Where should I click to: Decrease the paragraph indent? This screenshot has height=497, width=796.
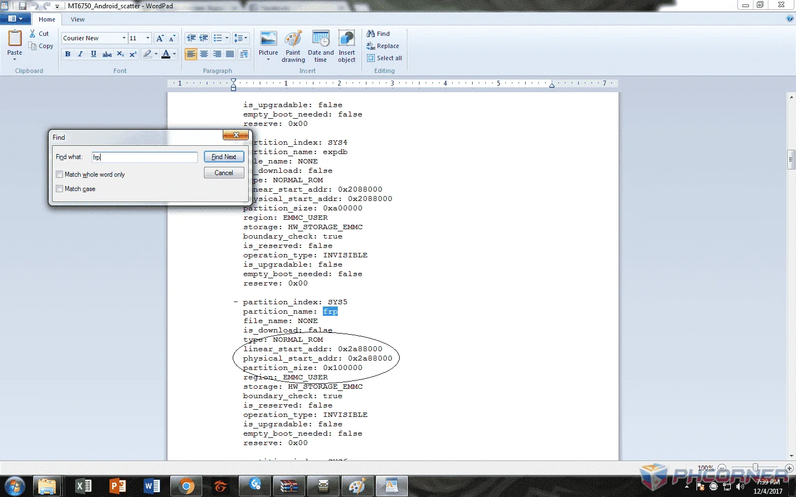click(191, 38)
